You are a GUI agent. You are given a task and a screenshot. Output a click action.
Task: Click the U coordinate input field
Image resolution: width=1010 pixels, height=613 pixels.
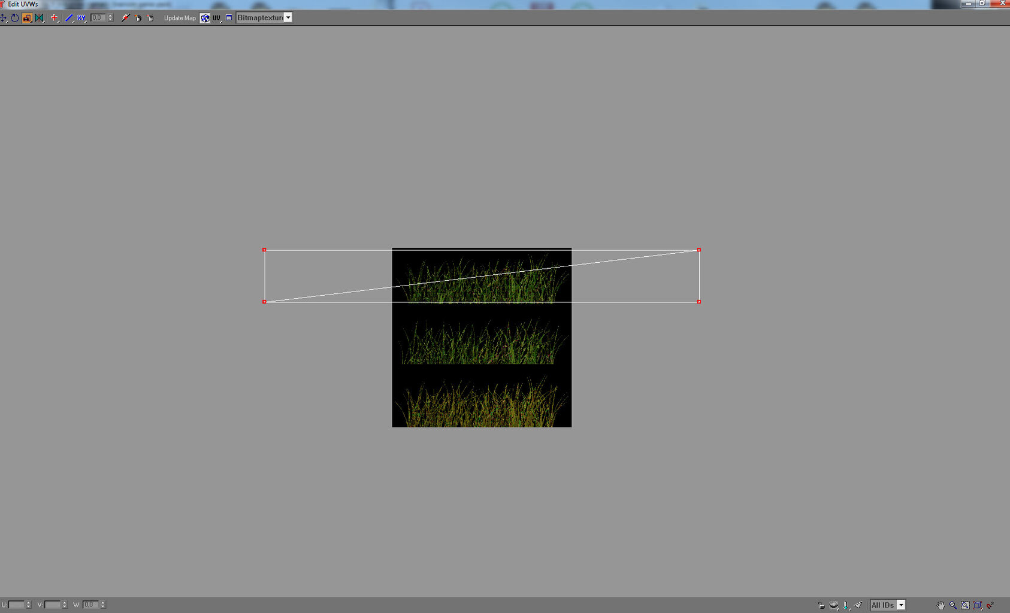(x=17, y=605)
